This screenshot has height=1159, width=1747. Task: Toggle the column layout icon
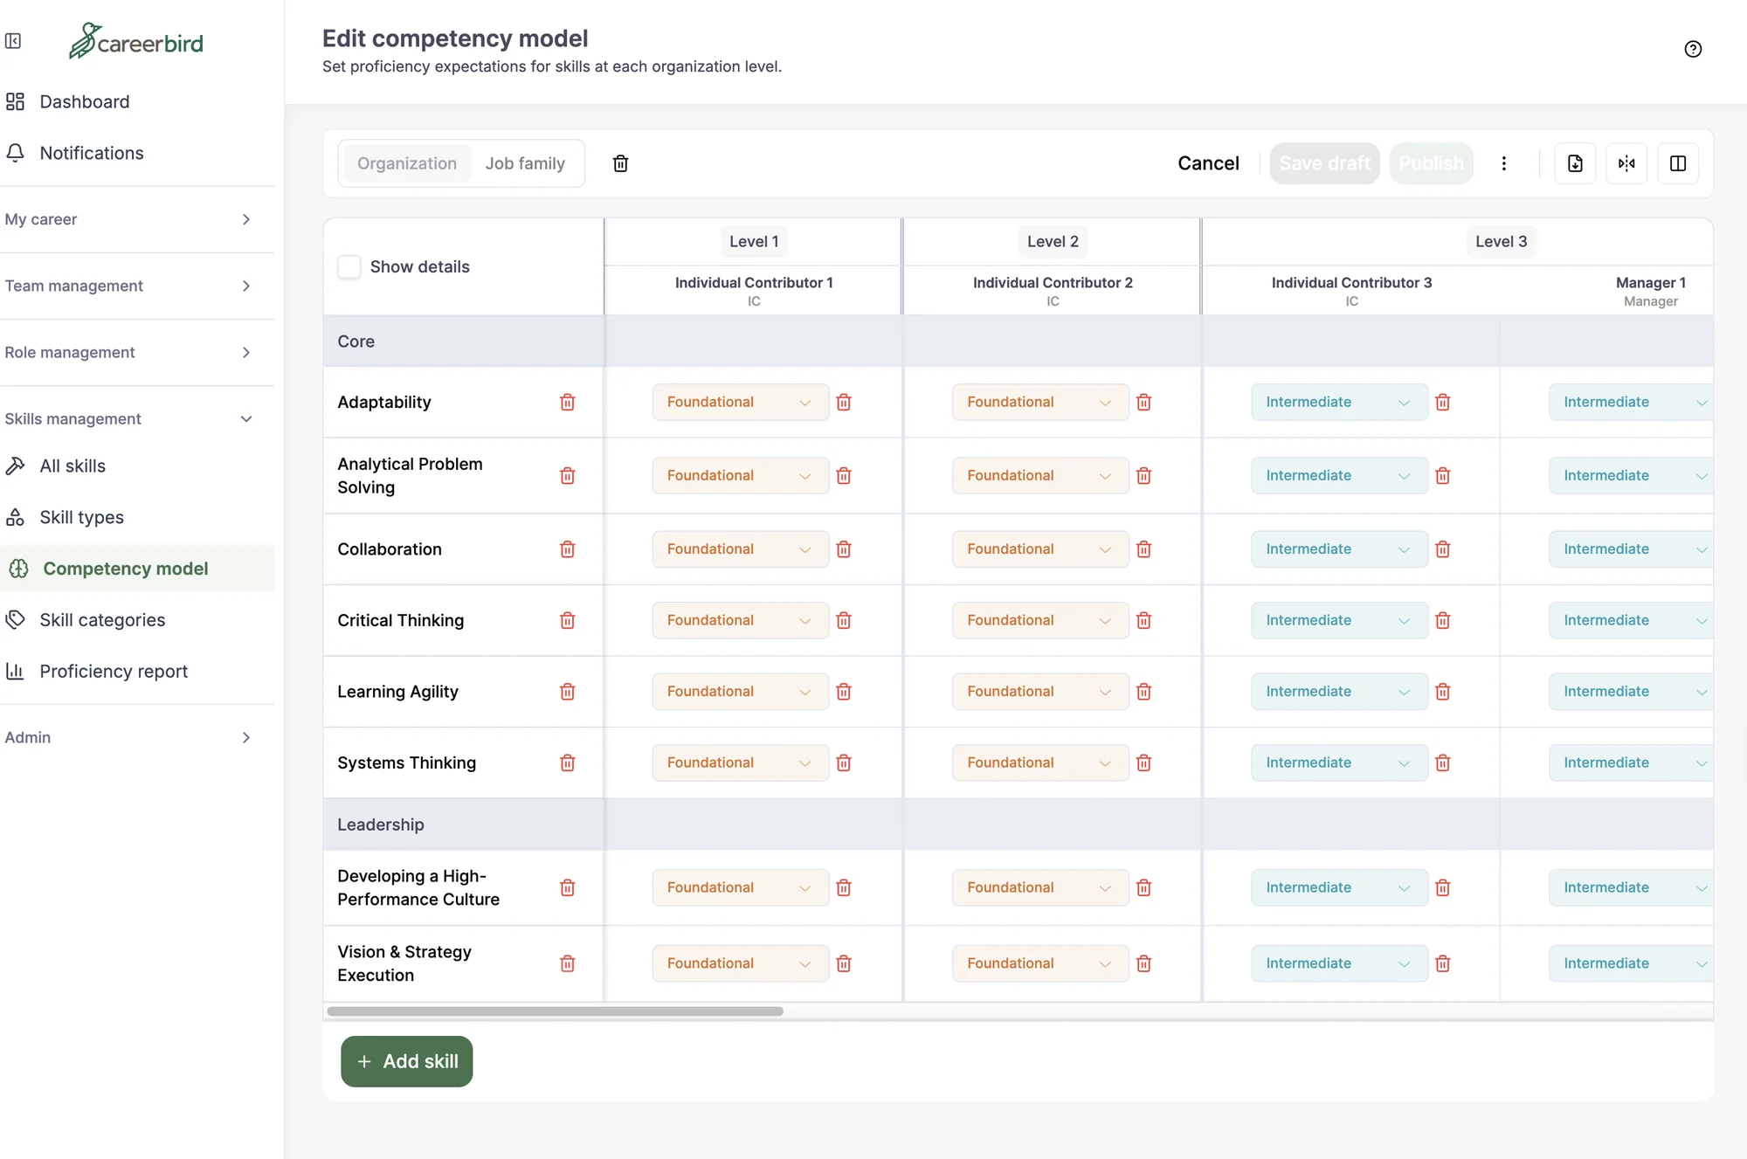click(1678, 163)
